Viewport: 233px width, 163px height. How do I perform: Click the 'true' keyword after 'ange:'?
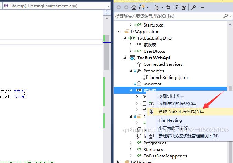19,91
